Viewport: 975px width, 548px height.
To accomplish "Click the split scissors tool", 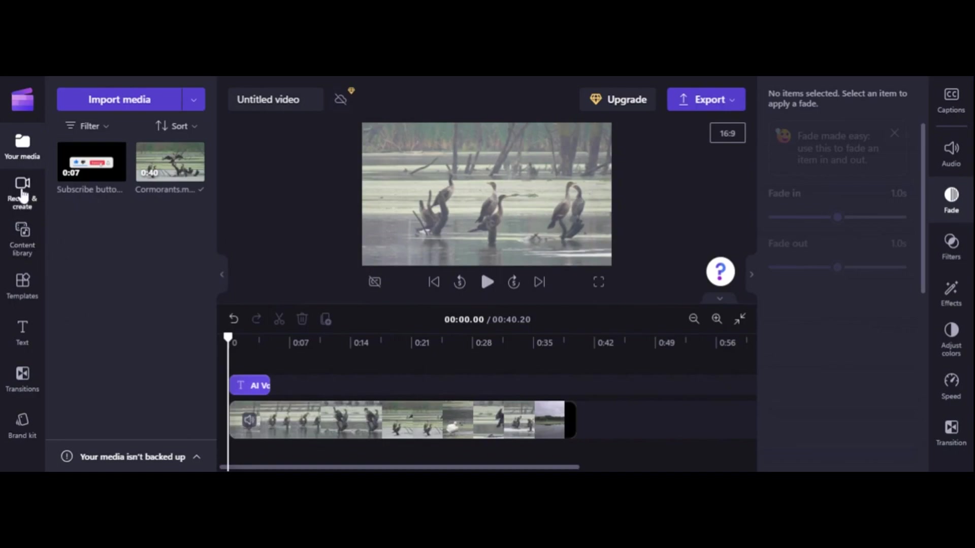I will pos(279,319).
